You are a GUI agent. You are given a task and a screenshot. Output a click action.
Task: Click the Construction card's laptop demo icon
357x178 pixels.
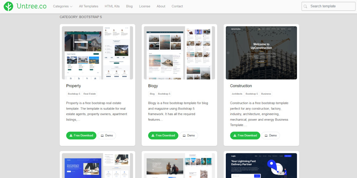click(x=266, y=136)
